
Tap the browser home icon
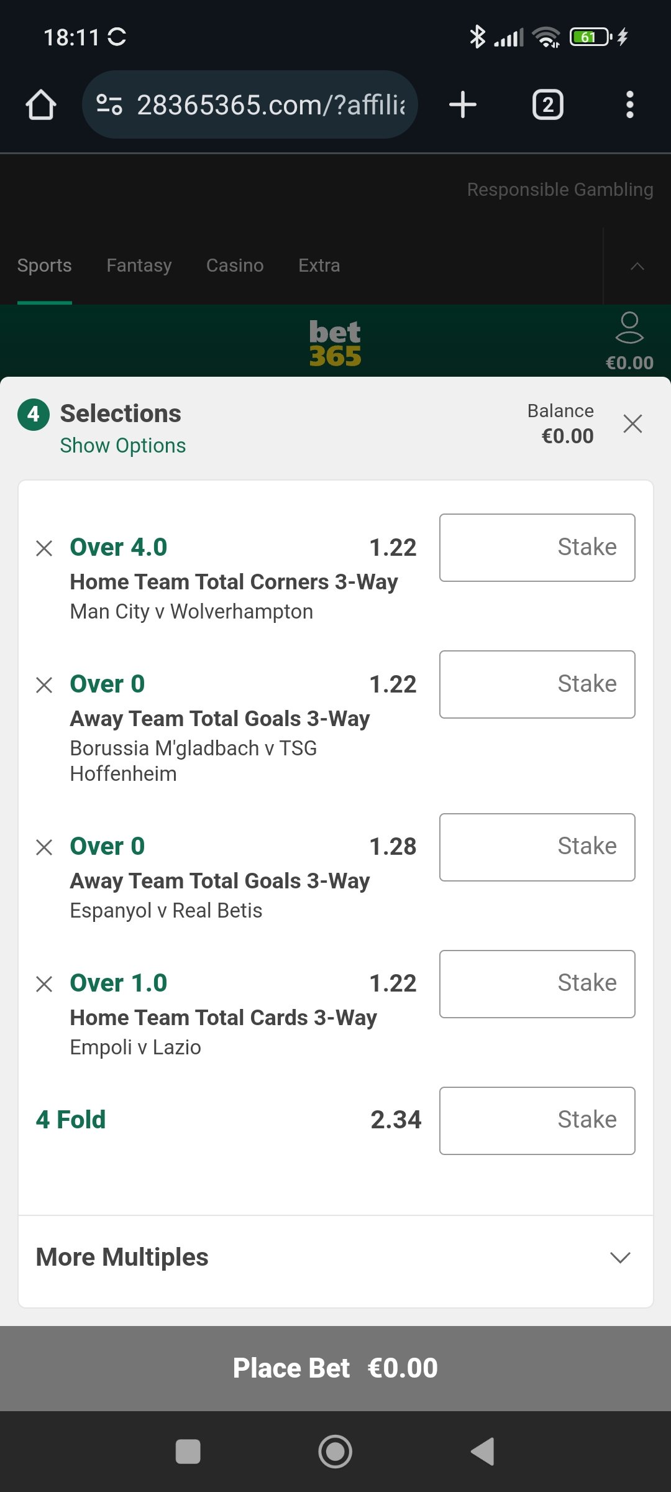[x=41, y=104]
